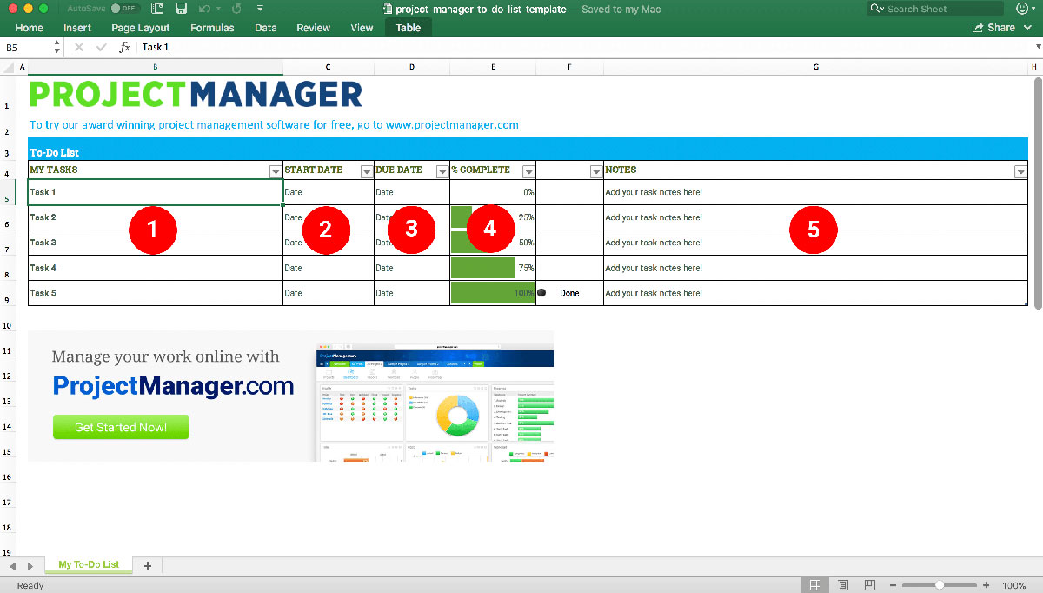Click the zoom slider handle
1043x593 pixels.
pos(940,585)
